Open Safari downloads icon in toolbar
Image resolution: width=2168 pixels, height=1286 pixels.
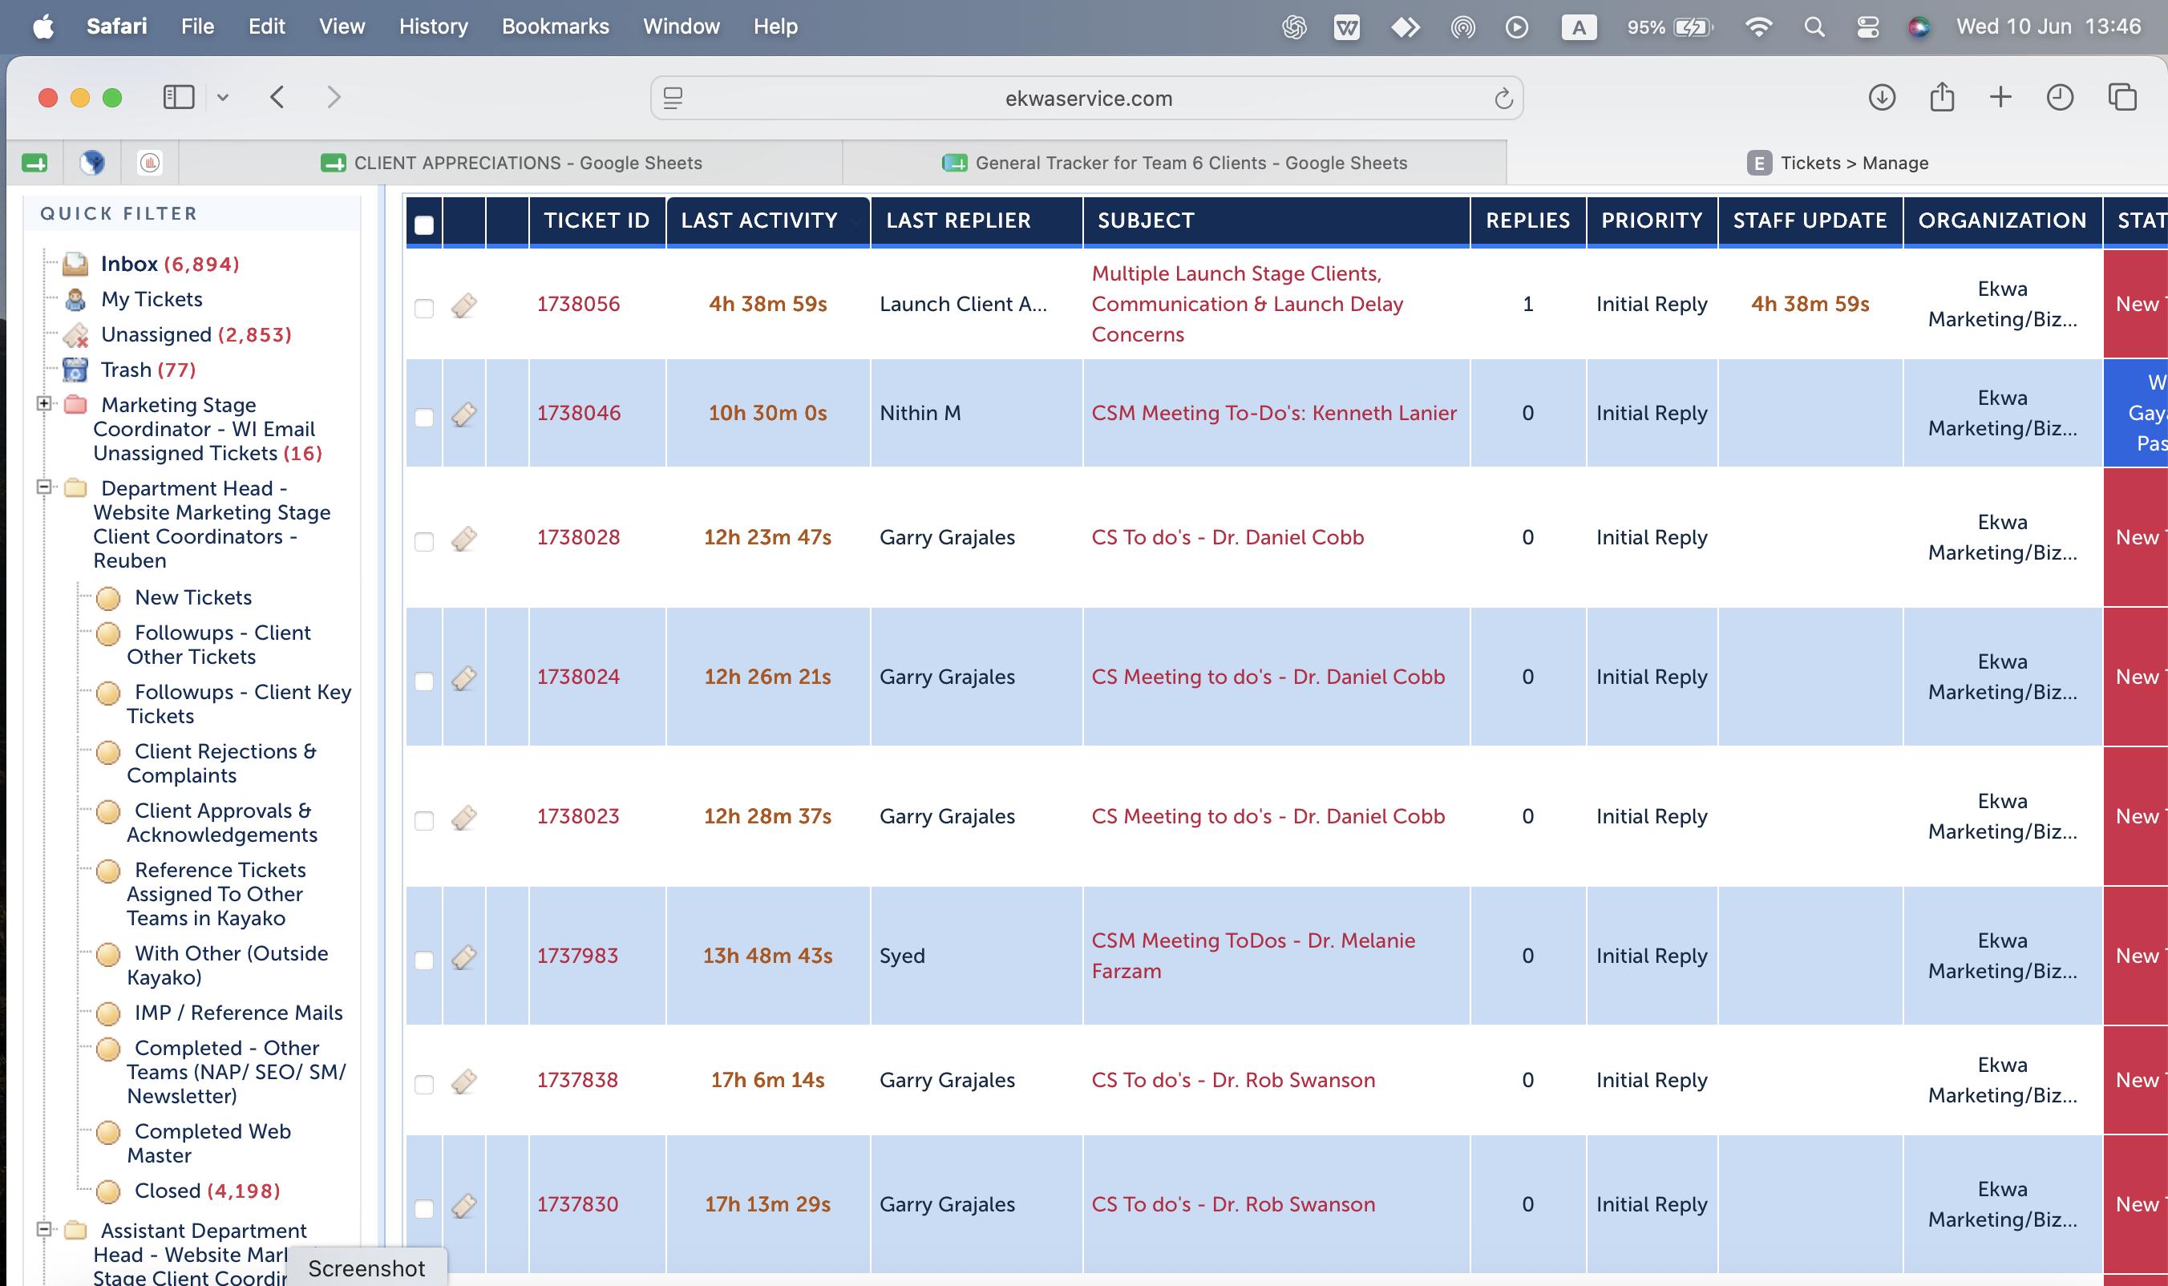[x=1881, y=97]
